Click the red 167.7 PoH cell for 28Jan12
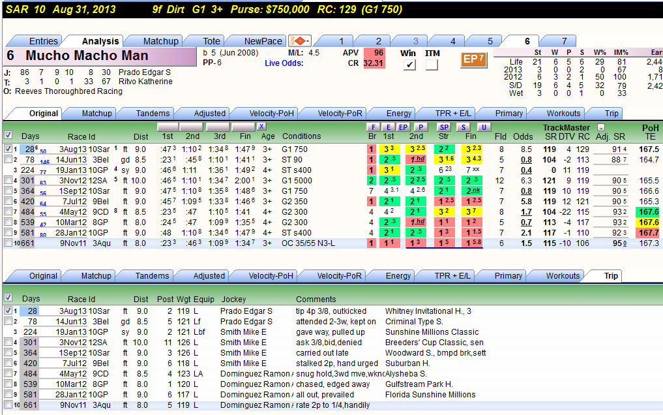Viewport: 663px width, 415px height. pyautogui.click(x=649, y=233)
